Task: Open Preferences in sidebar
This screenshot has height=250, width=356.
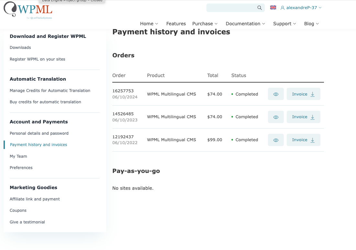Action: pyautogui.click(x=21, y=167)
